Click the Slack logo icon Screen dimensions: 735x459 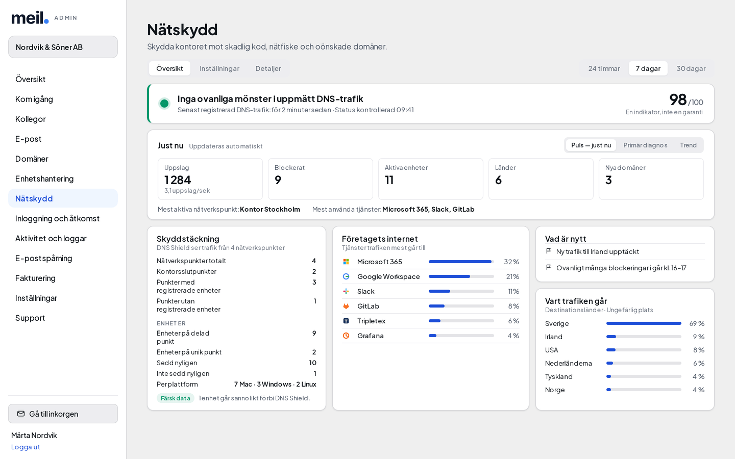tap(346, 291)
